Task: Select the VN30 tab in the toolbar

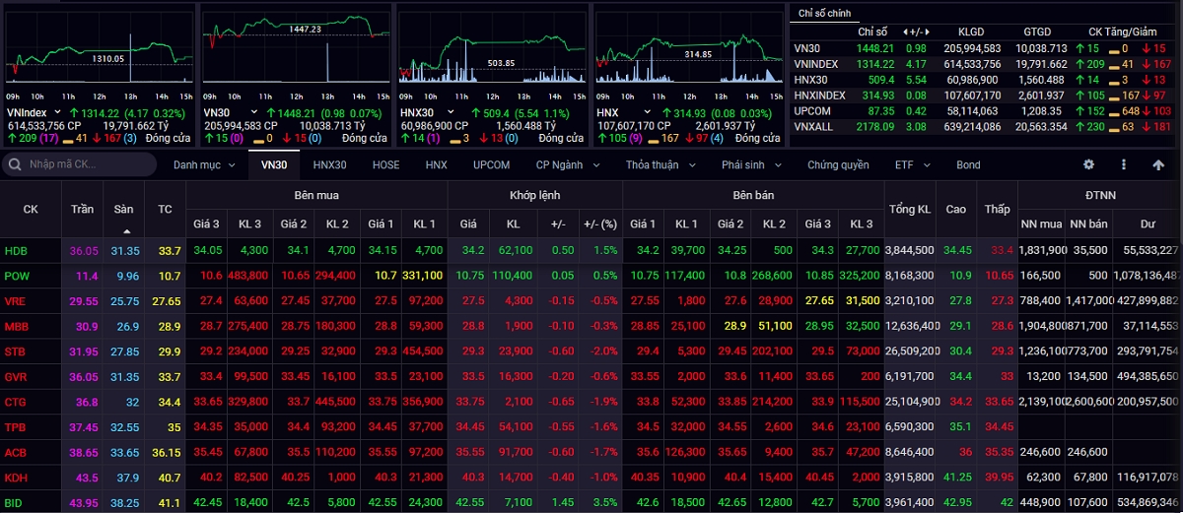Action: (x=274, y=164)
